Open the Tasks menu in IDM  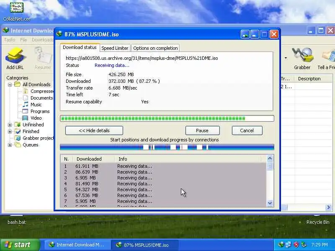[10, 40]
